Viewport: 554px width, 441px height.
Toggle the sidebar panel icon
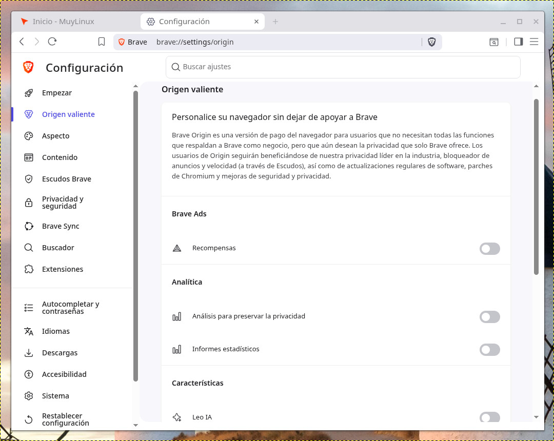point(518,42)
